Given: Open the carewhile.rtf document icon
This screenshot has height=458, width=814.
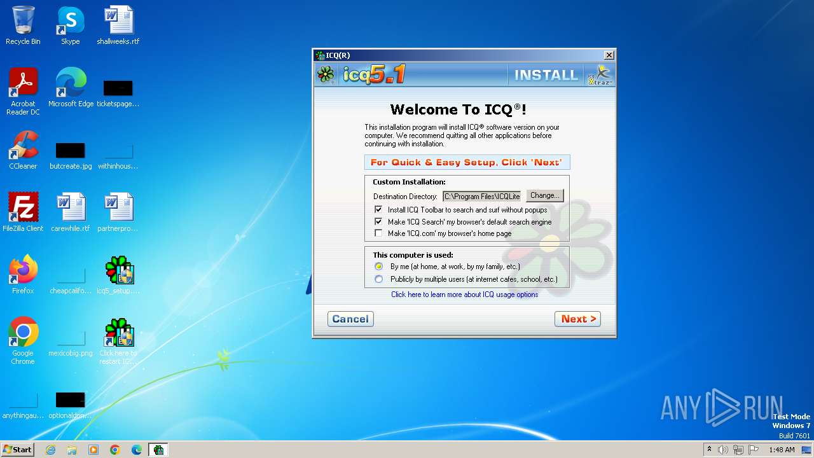Looking at the screenshot, I should pyautogui.click(x=71, y=212).
